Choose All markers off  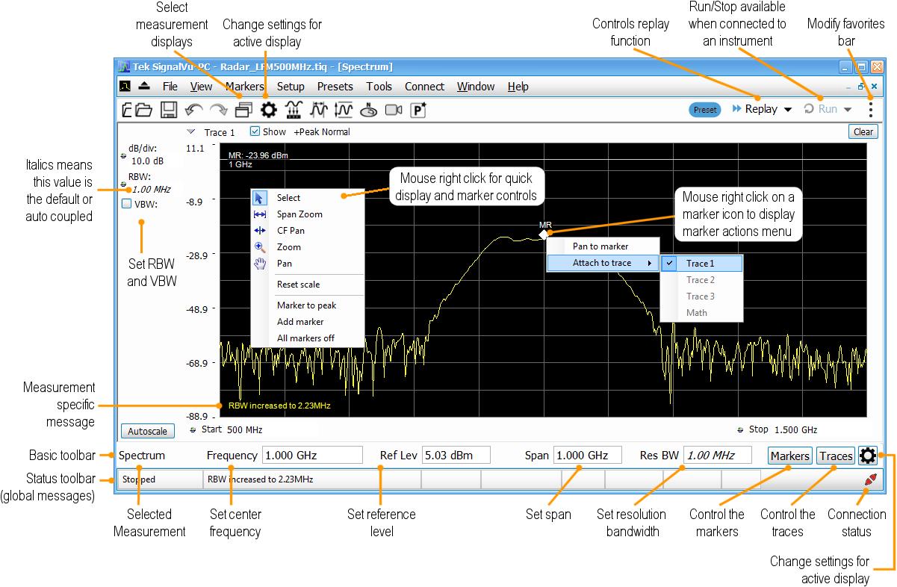pyautogui.click(x=308, y=338)
